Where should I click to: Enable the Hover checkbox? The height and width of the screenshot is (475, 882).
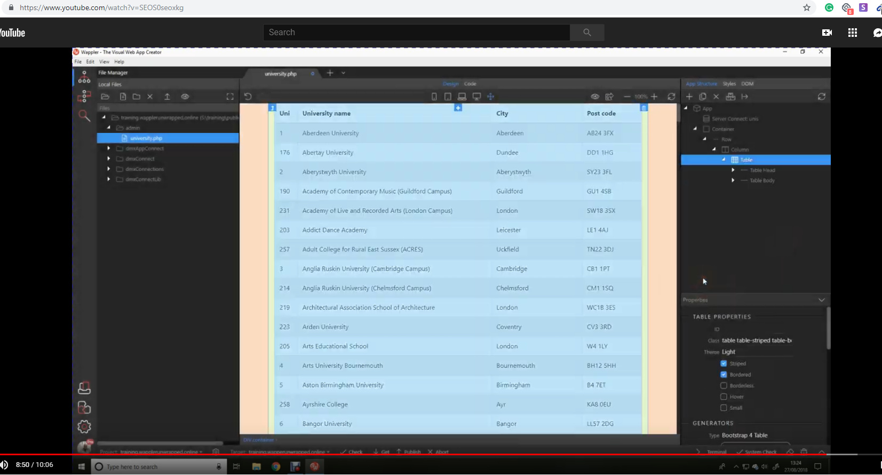(724, 397)
